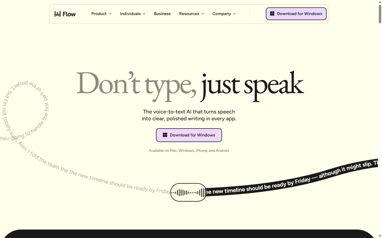Click the Flow logo in the navbar
Image resolution: width=382 pixels, height=238 pixels.
pyautogui.click(x=65, y=14)
